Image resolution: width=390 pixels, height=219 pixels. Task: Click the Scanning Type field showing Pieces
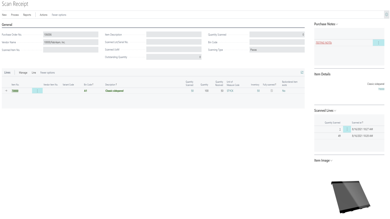point(277,50)
